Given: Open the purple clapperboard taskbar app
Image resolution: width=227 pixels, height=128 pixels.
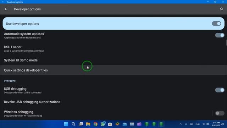Looking at the screenshot, I should click(139, 124).
